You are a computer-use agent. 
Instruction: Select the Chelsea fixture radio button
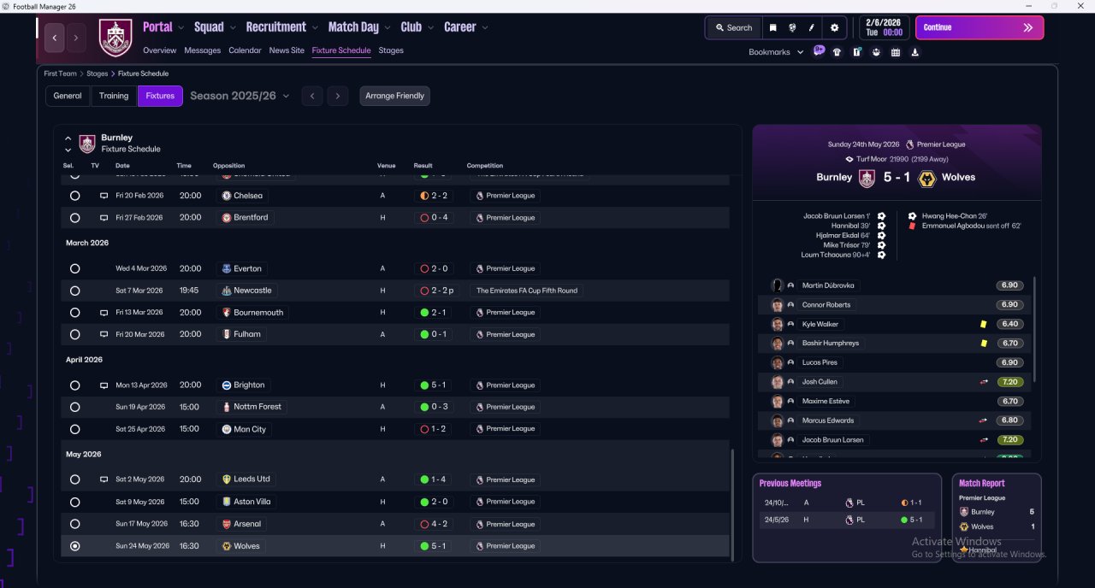(75, 196)
